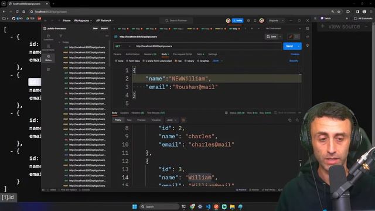This screenshot has width=375, height=211.
Task: Click the Windows Start icon in taskbar
Action: [x=135, y=206]
